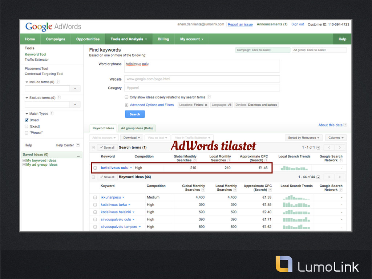Go to previous page of Keyword ideas

tap(329, 177)
